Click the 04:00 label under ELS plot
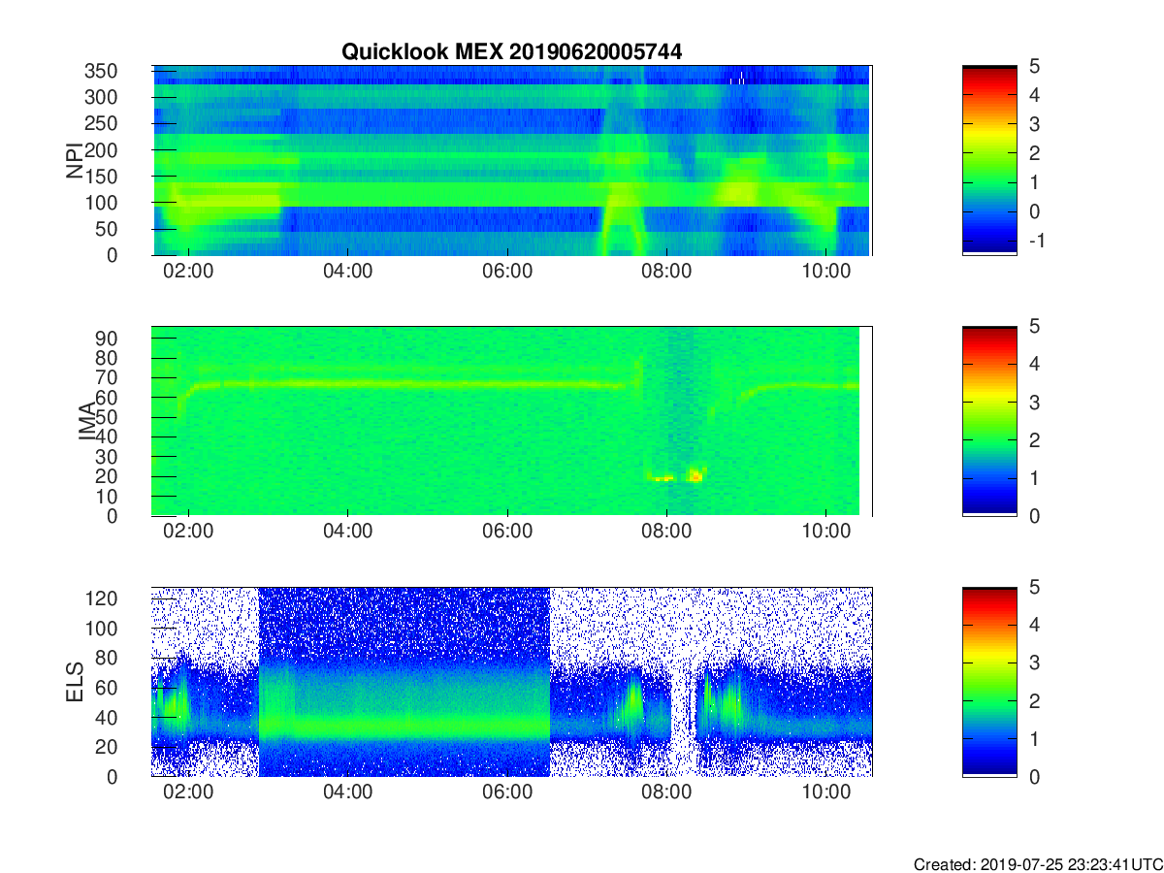 click(348, 792)
